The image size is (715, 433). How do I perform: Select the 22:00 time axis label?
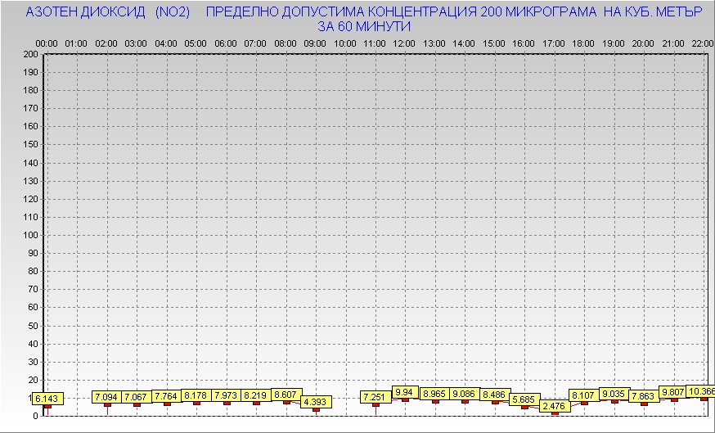click(x=702, y=43)
